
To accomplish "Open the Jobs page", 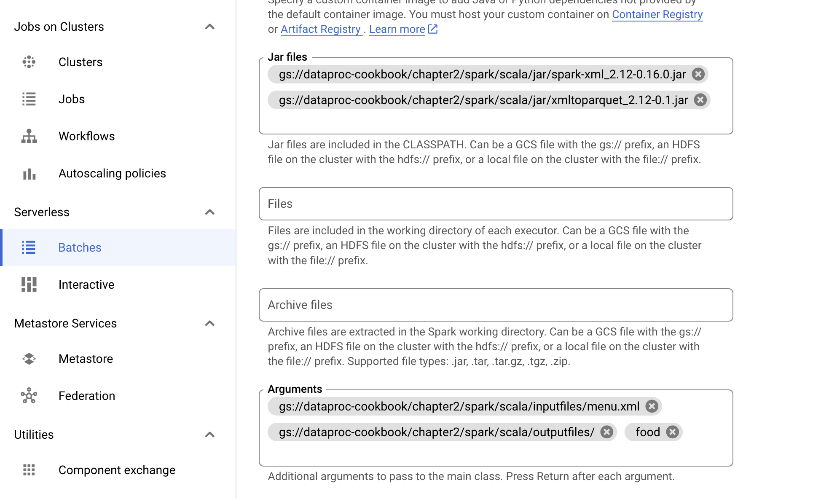I will [72, 99].
